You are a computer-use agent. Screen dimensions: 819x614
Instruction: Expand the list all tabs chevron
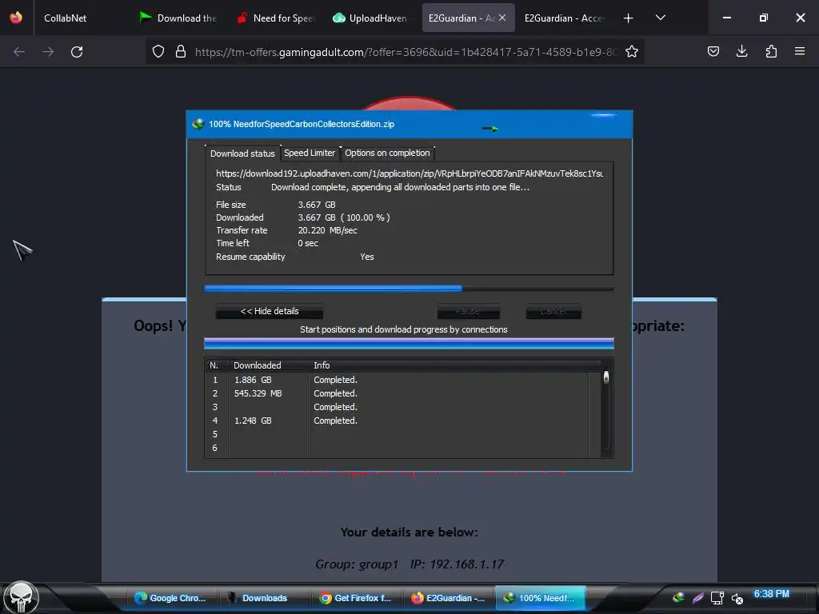(x=661, y=18)
